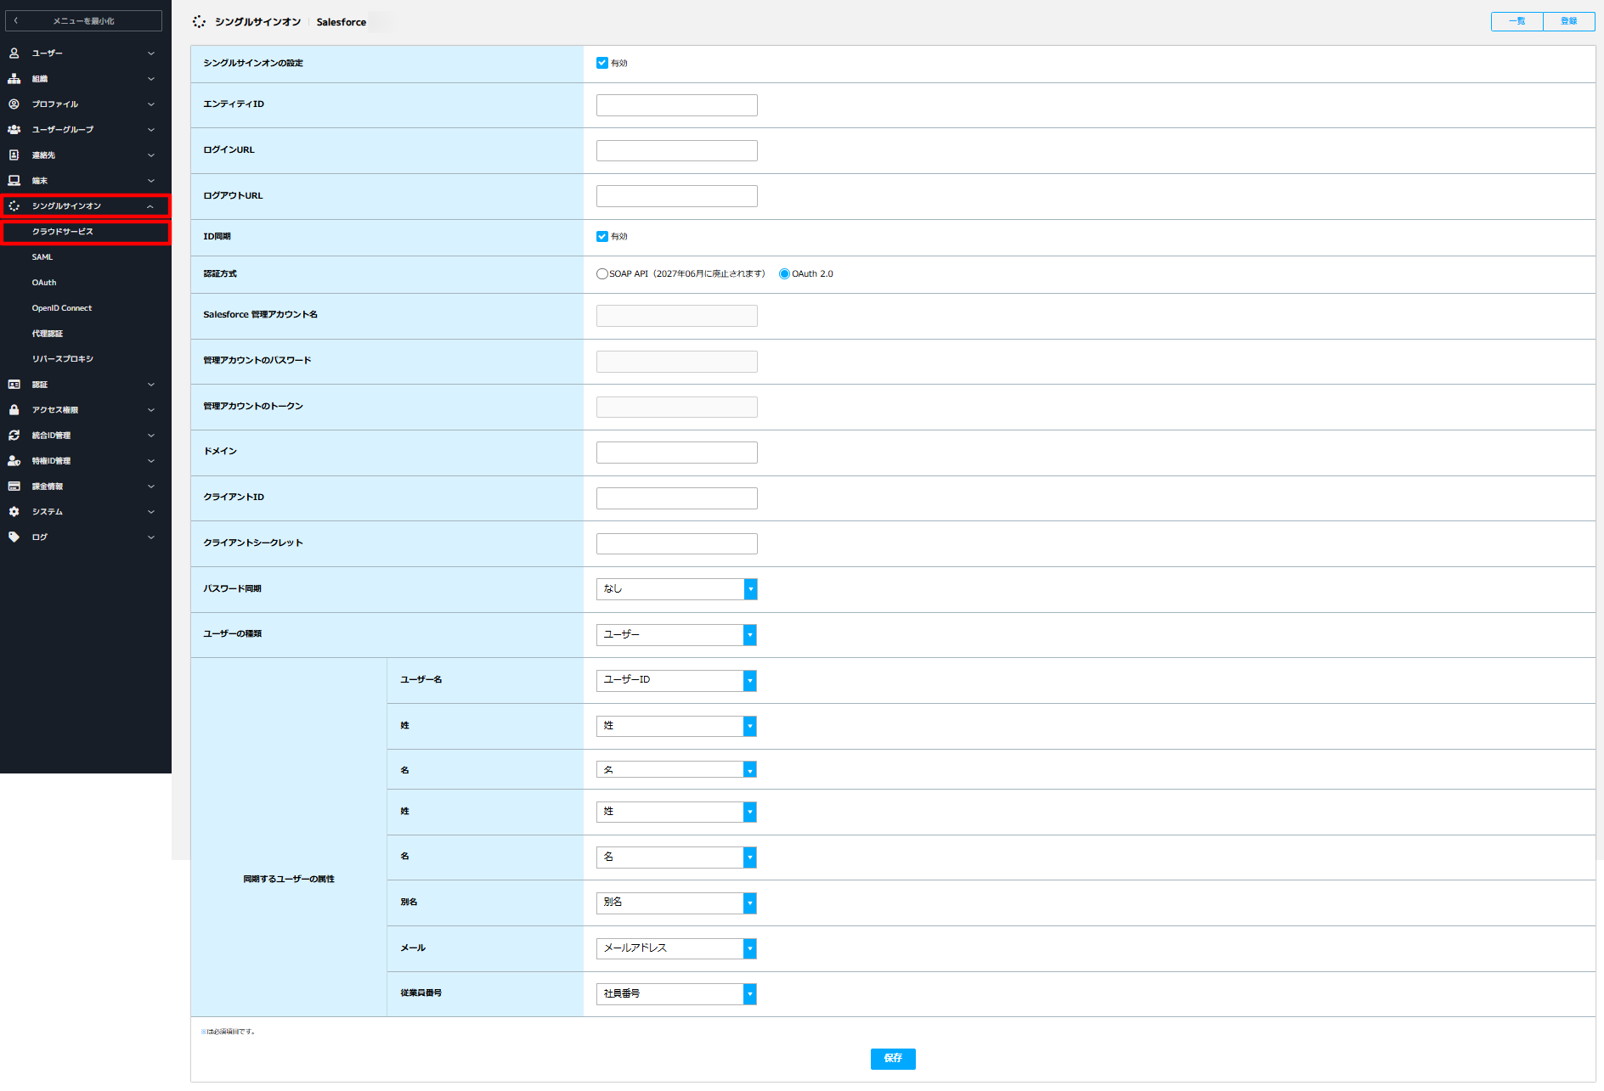Open the パスワード同期 dropdown

pos(677,589)
